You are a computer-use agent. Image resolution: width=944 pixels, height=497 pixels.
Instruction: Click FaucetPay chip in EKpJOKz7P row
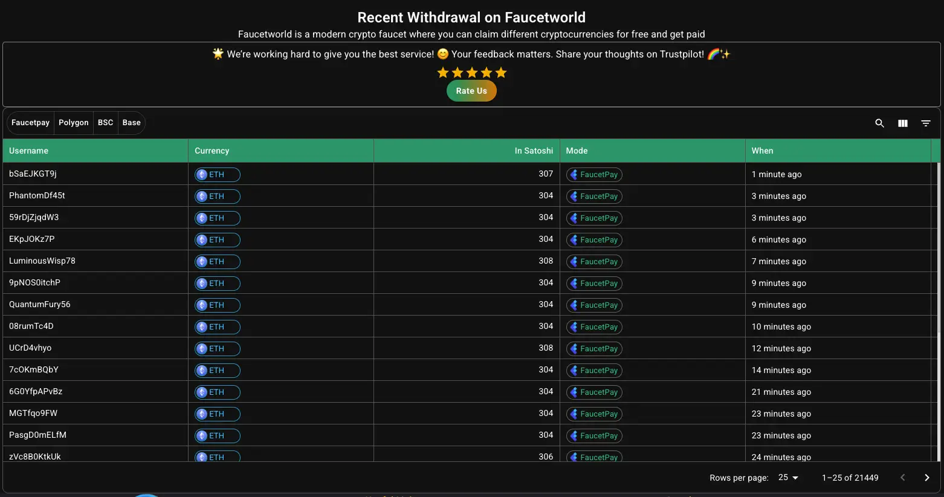[594, 240]
